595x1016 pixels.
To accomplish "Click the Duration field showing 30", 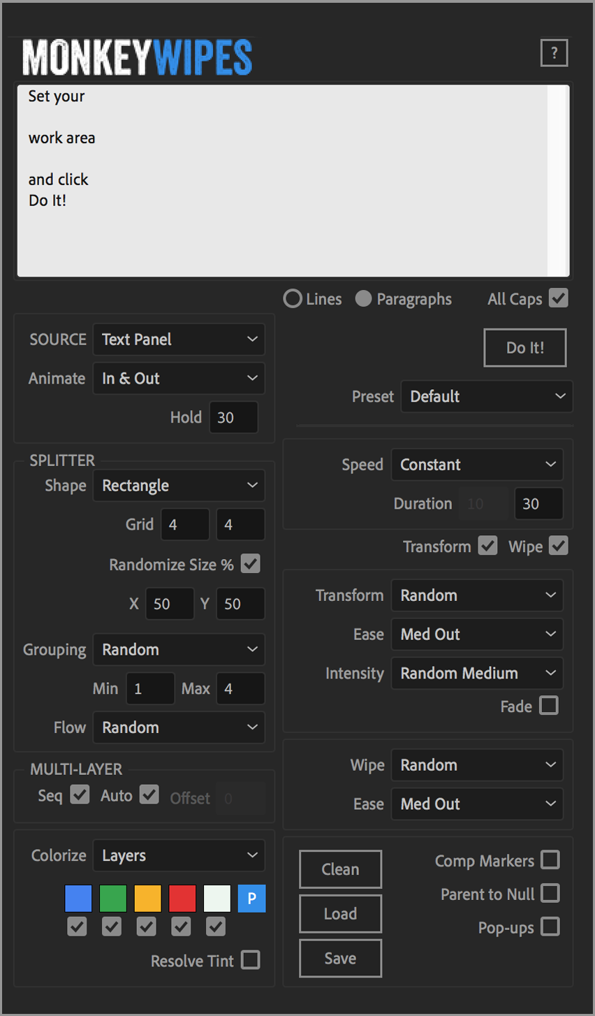I will coord(539,504).
